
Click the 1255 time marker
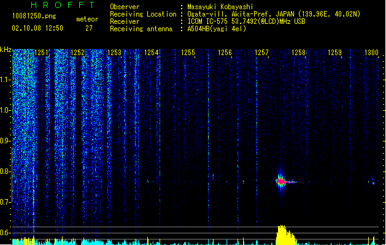188,53
